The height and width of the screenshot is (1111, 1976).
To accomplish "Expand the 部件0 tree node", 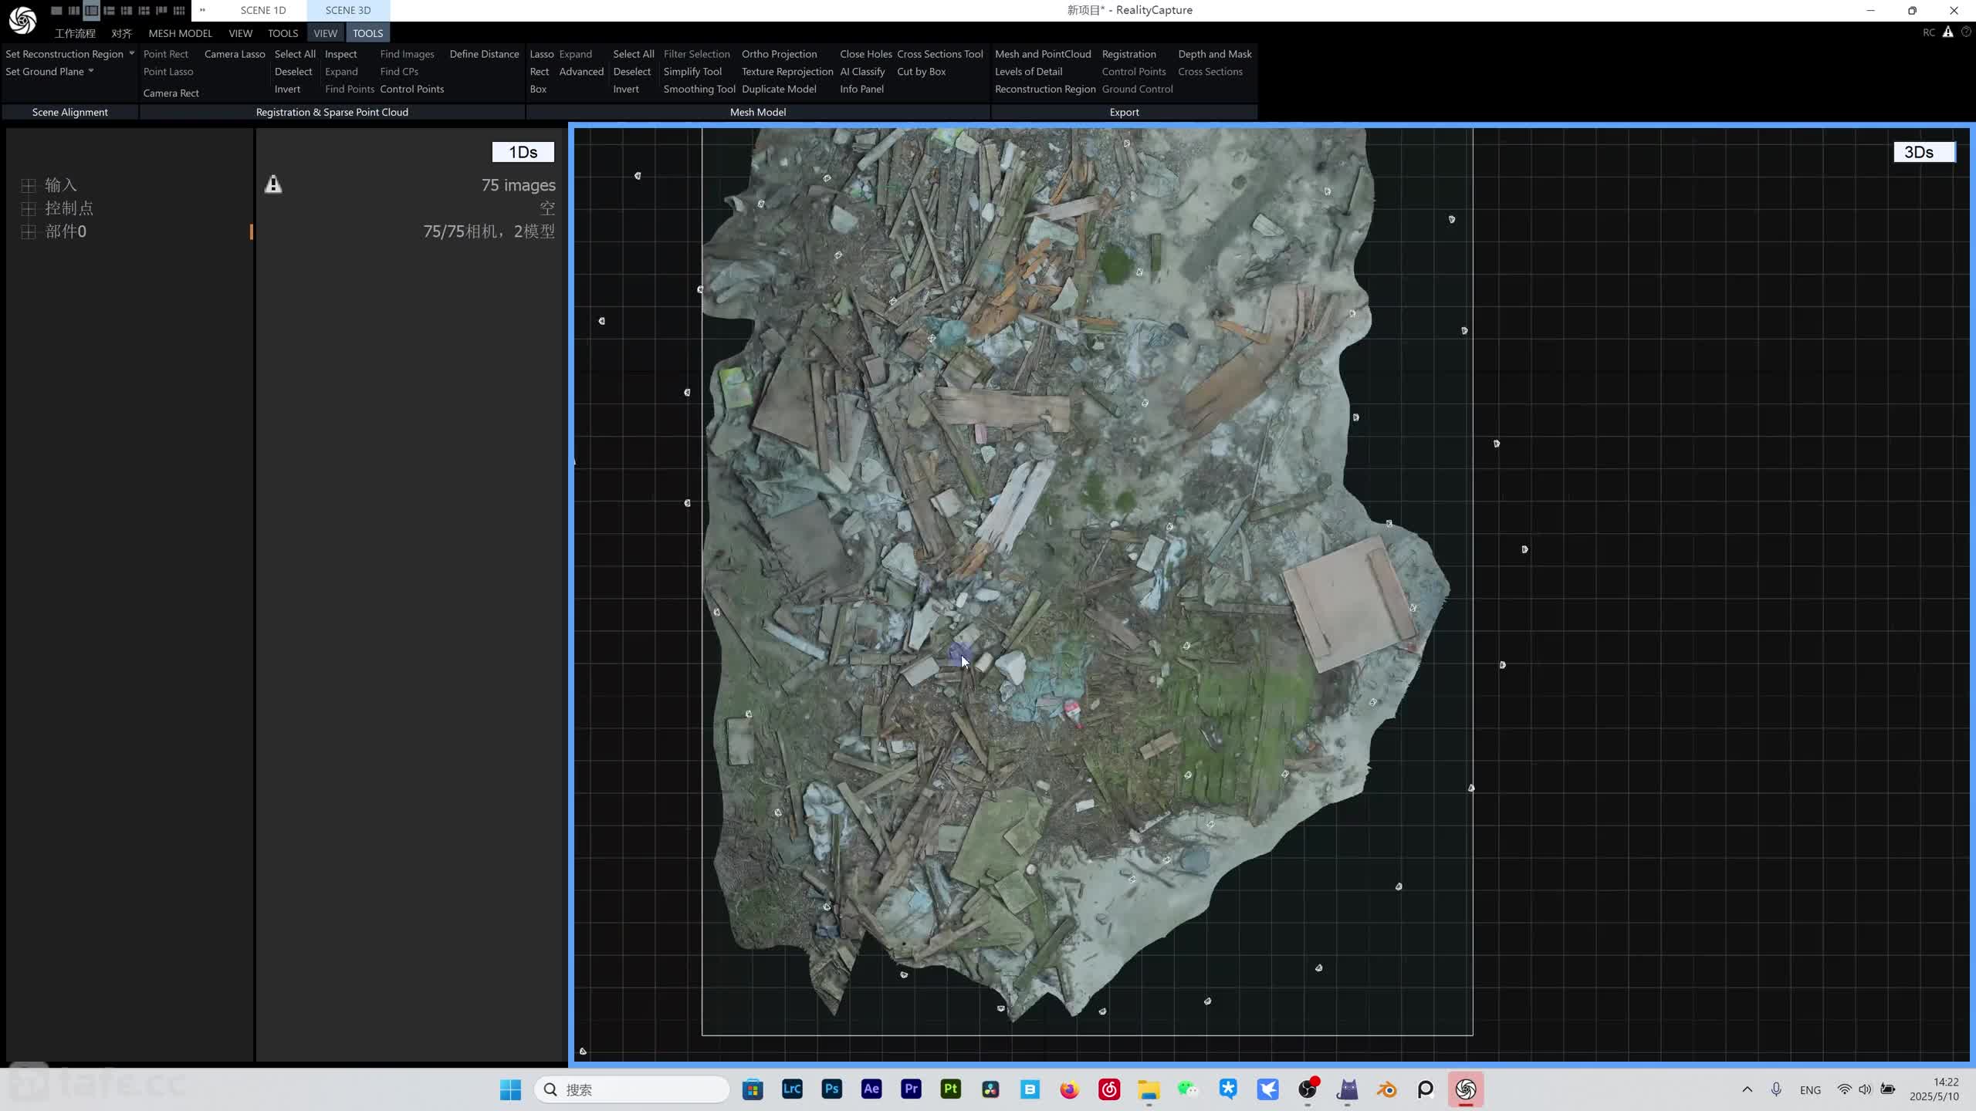I will pos(29,231).
